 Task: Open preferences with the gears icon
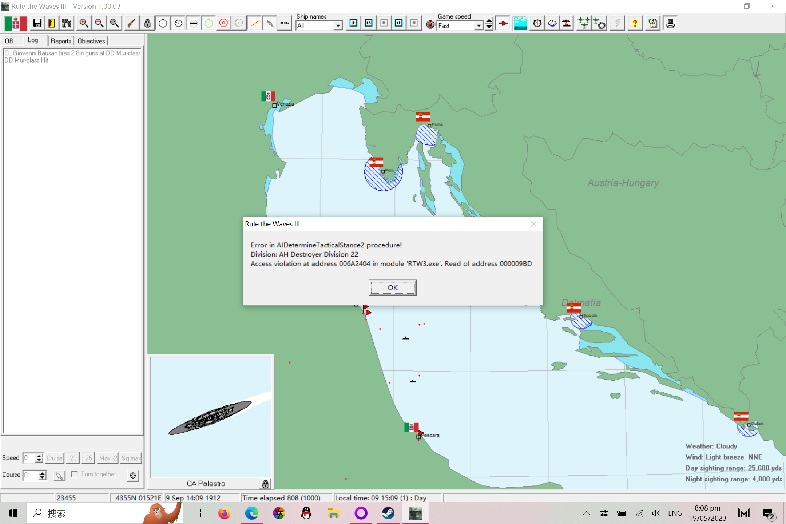pos(67,24)
